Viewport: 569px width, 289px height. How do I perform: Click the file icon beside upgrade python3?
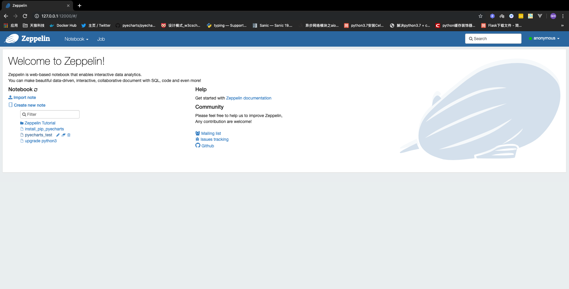(22, 141)
